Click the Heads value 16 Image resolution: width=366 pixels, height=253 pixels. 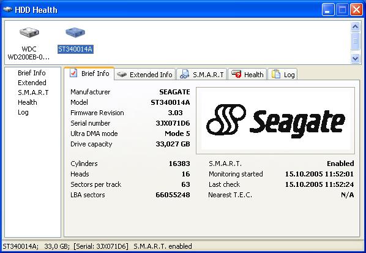click(186, 174)
